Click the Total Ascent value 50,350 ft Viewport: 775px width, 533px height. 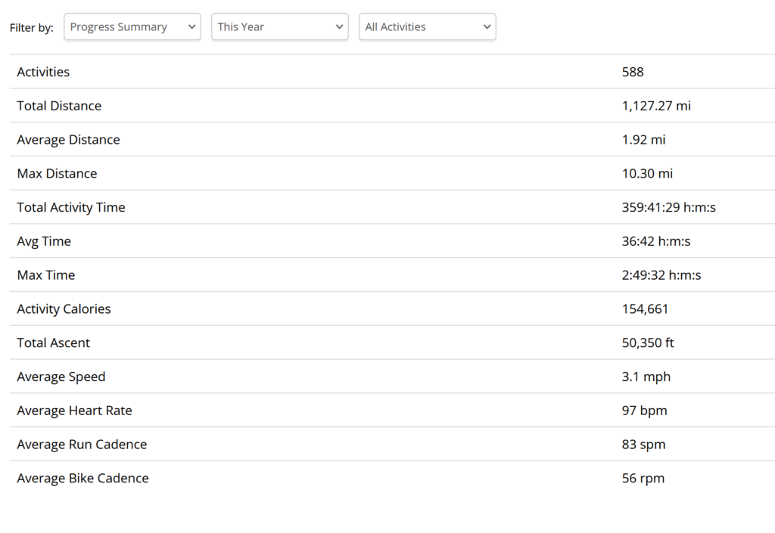(x=648, y=343)
